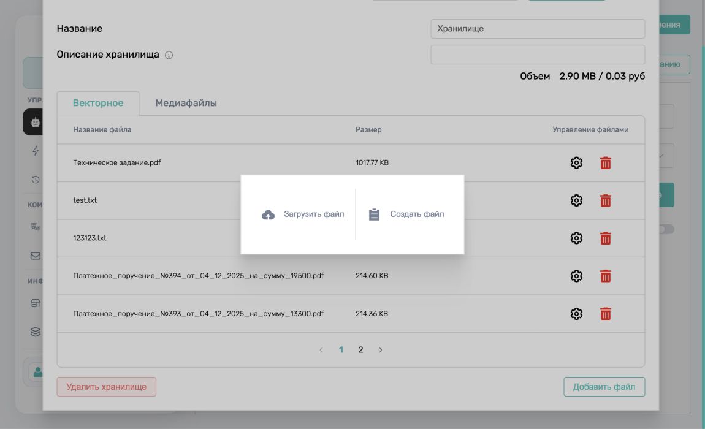The image size is (705, 429).
Task: Click the cloud upload Загрузить файл option
Action: (303, 214)
